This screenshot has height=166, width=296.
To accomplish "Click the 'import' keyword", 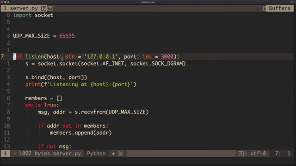I will (x=22, y=15).
